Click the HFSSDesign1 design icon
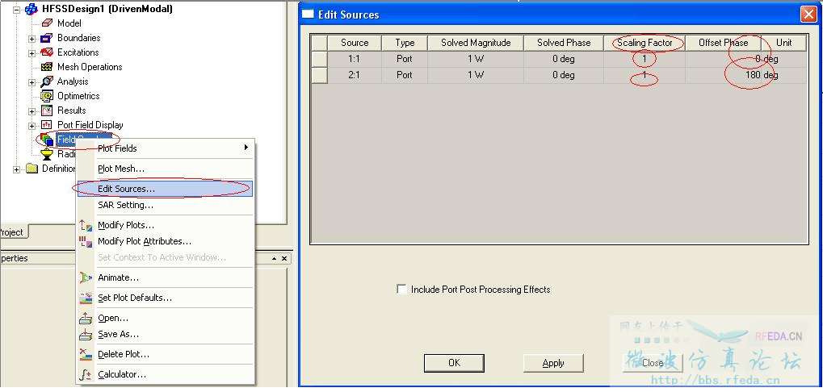823x392 pixels. tap(32, 9)
